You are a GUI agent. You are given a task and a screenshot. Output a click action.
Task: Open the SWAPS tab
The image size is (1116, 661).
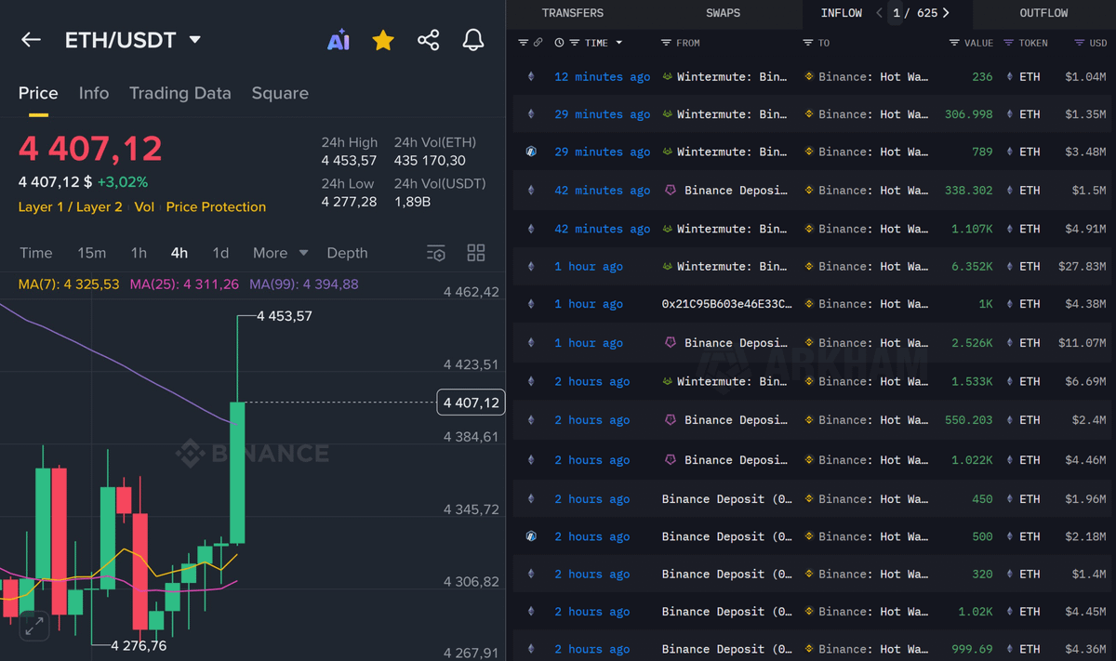(724, 13)
